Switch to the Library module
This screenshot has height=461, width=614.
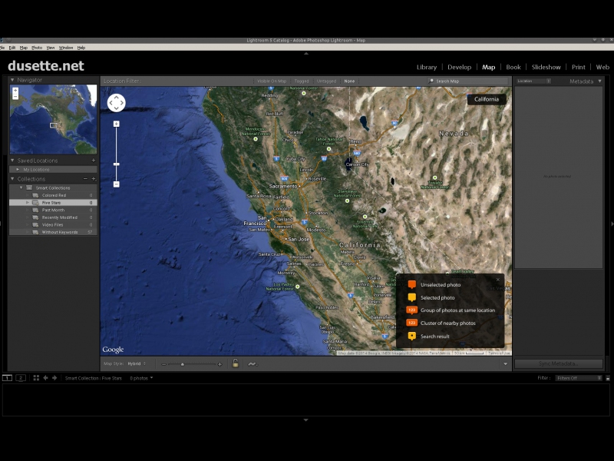(x=427, y=67)
